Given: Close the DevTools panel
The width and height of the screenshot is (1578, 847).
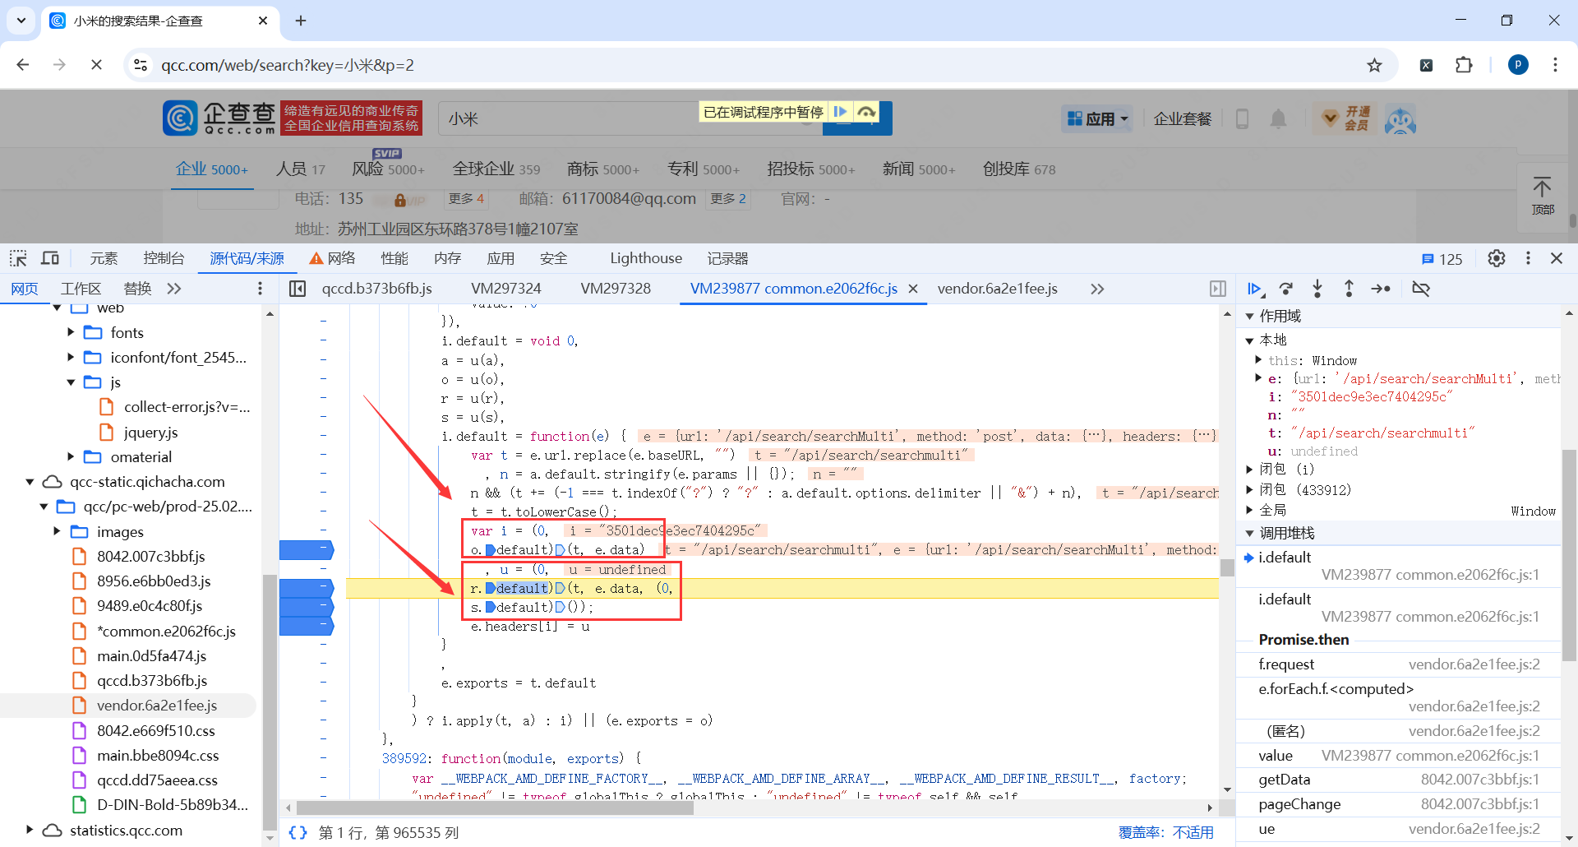Looking at the screenshot, I should (x=1557, y=258).
